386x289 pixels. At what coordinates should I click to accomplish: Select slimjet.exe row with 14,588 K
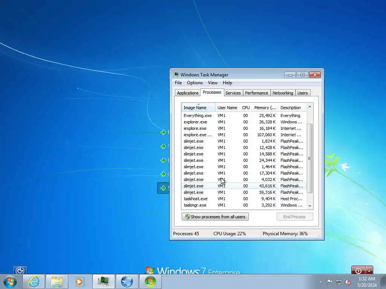pyautogui.click(x=244, y=154)
